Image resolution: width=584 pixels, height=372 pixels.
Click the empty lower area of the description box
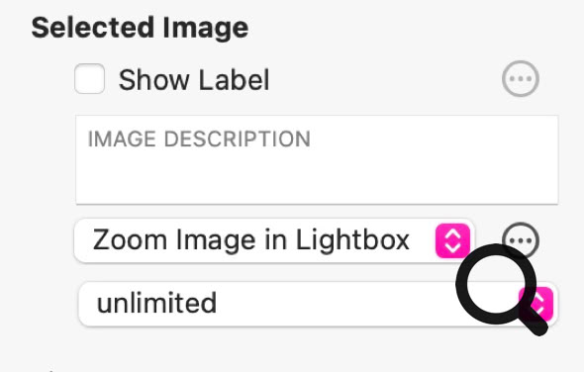317,179
